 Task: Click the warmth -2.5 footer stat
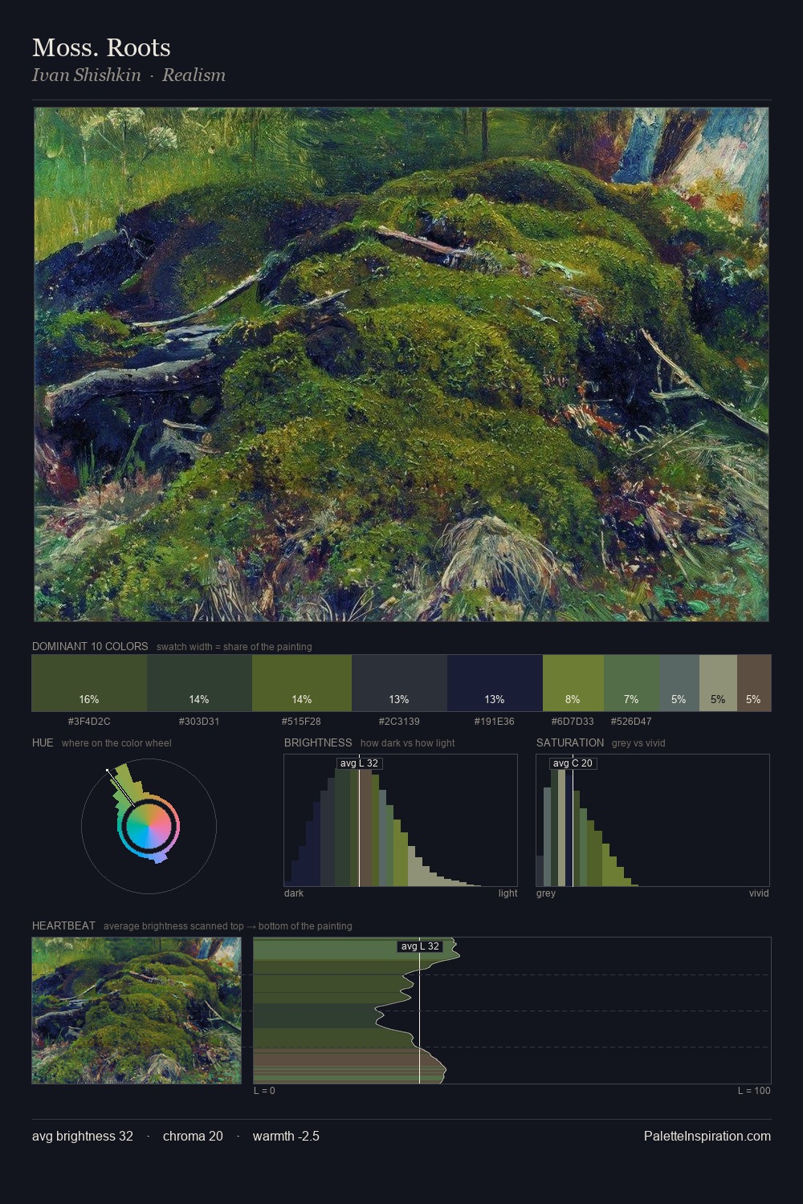click(x=286, y=1136)
